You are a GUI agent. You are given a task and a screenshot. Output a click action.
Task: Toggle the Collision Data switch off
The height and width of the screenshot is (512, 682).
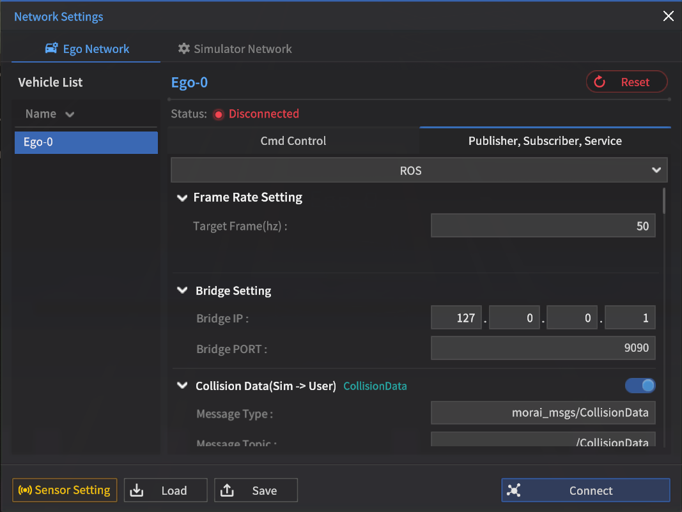[x=640, y=386]
